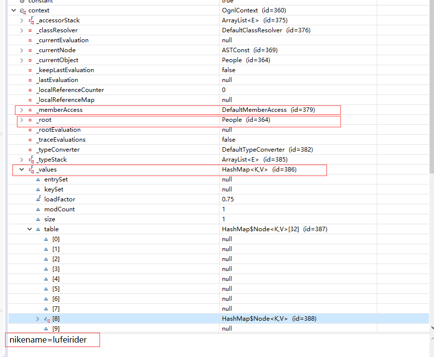Expand the _classResolver field
The image size is (434, 357).
coord(21,30)
